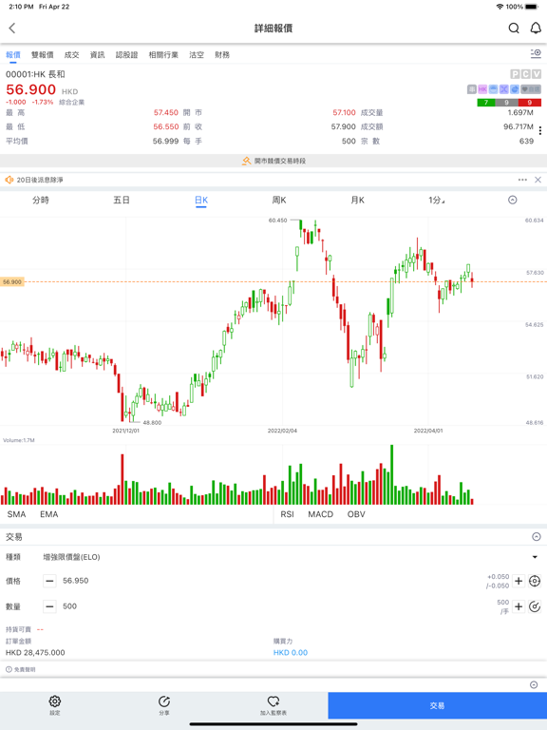Tap the HKD 0.00 buying power link
Viewport: 547px width, 730px height.
tap(291, 653)
